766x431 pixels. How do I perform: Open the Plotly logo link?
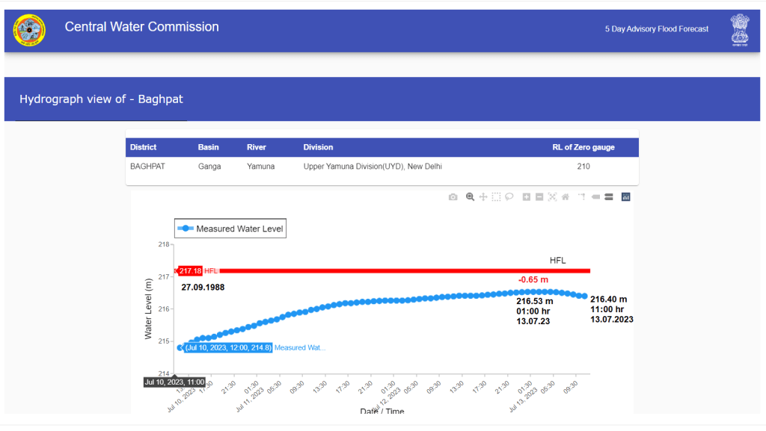click(x=626, y=197)
